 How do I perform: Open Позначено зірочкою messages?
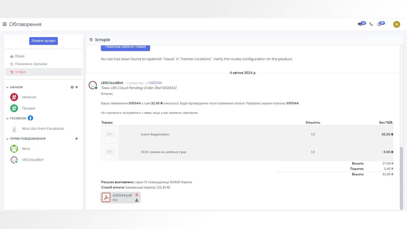31,64
